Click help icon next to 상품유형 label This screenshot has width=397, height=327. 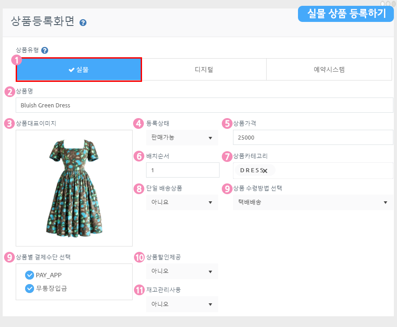pos(45,51)
